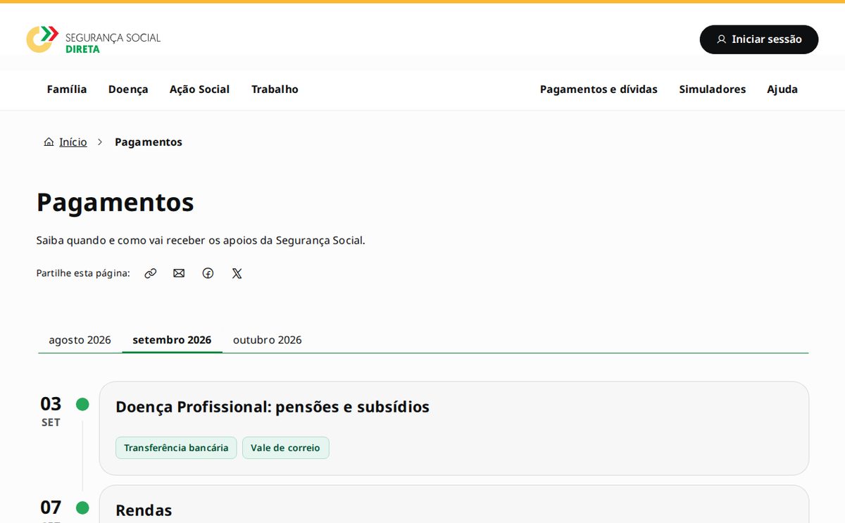This screenshot has width=845, height=523.
Task: Open Doença Profissional: pensões e subsídios card
Action: coord(453,428)
